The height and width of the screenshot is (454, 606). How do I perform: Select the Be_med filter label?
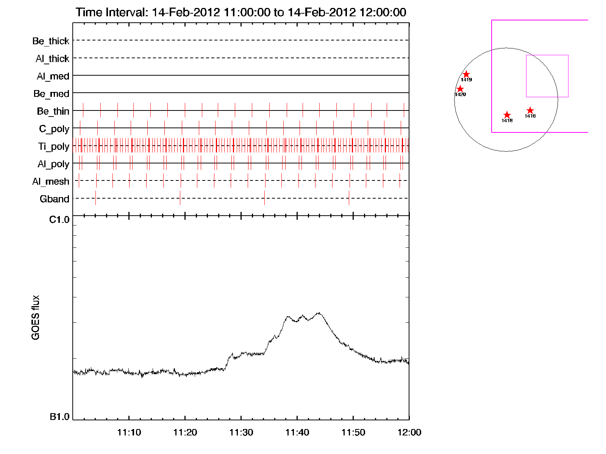pyautogui.click(x=51, y=93)
